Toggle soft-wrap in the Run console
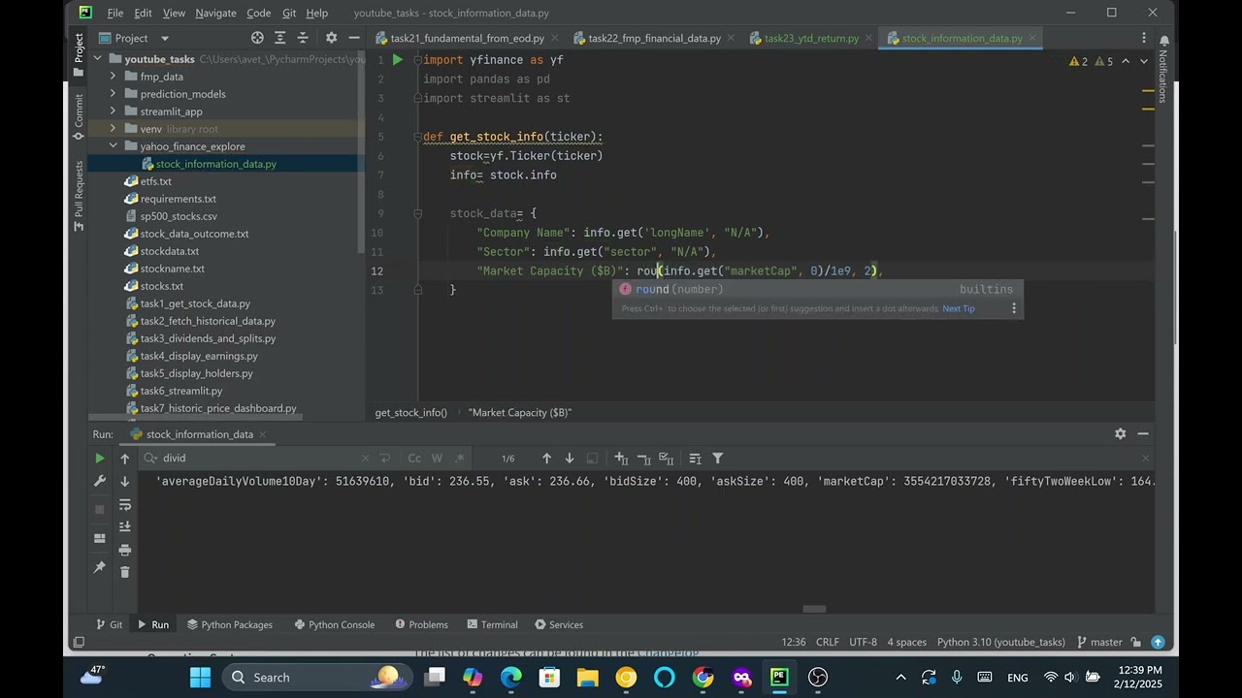The height and width of the screenshot is (698, 1242). [125, 505]
